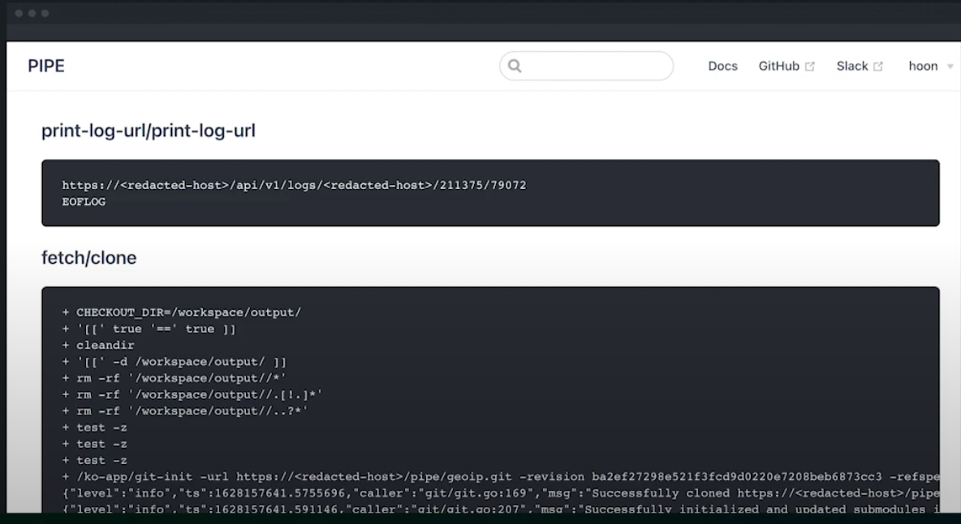Click the log URL ending 211375/79072
Viewport: 961px width, 524px height.
click(294, 185)
